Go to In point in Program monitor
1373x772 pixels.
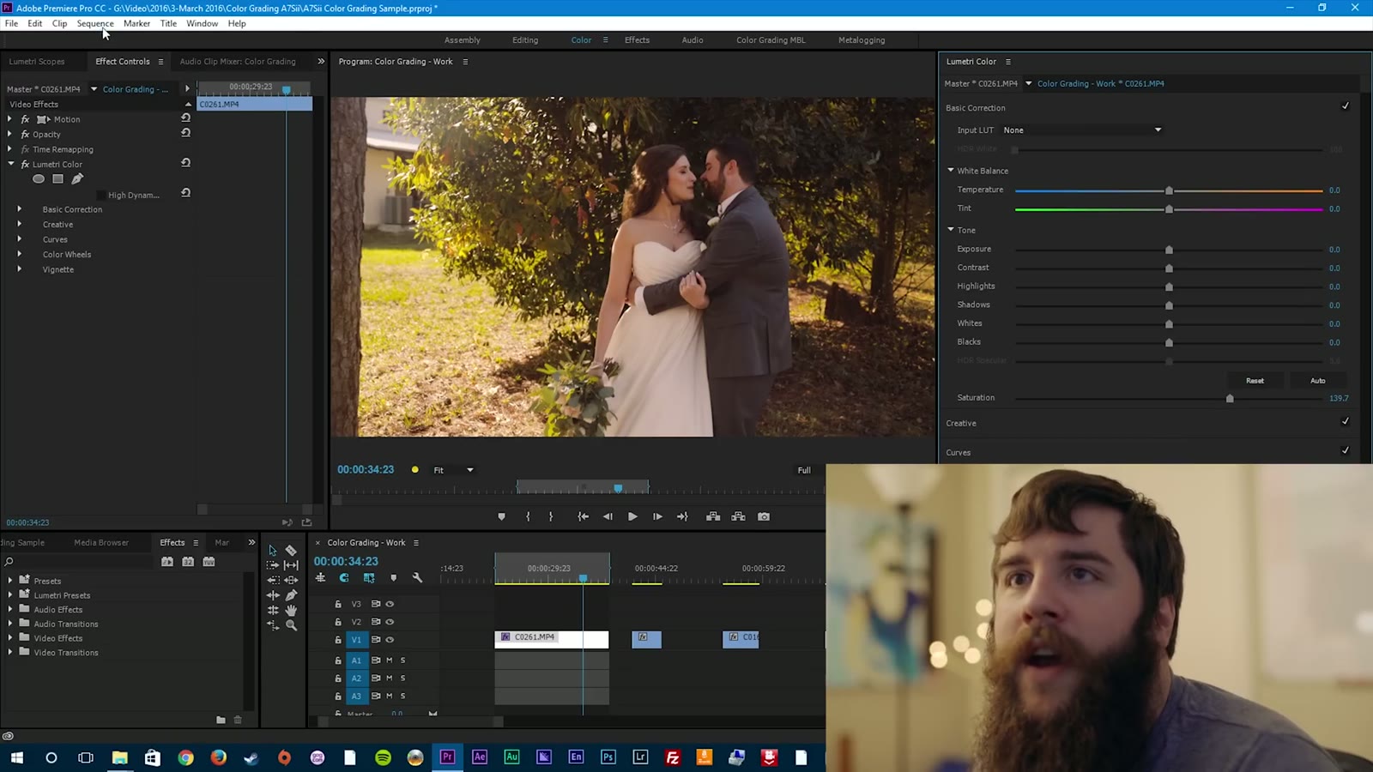583,516
